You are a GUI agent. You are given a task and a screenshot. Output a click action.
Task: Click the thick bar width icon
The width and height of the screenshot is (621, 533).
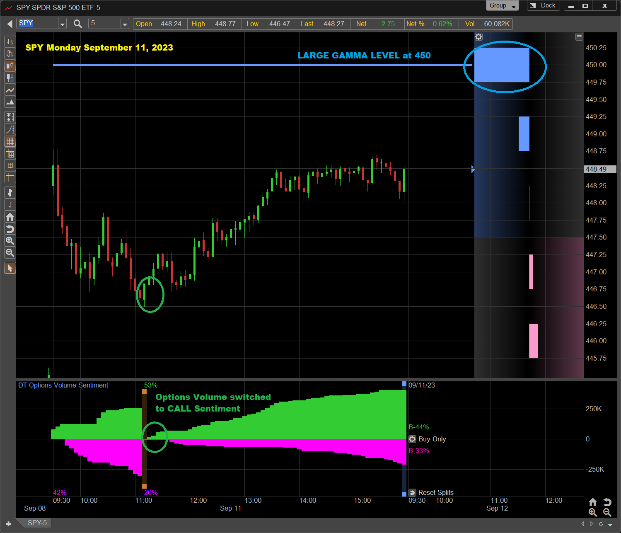(x=10, y=192)
